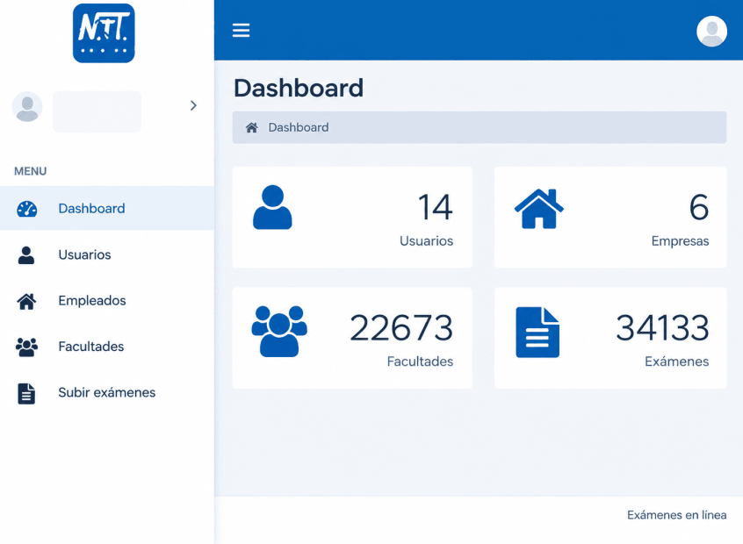The height and width of the screenshot is (544, 743).
Task: Click the Facultades group icon in sidebar
Action: pyautogui.click(x=26, y=347)
